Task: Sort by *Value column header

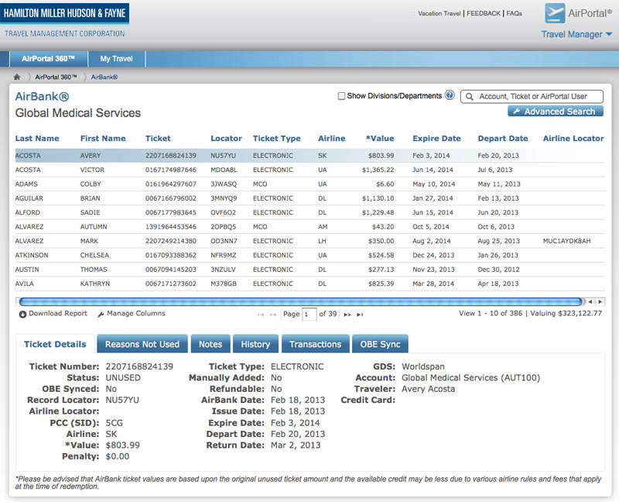Action: click(380, 139)
